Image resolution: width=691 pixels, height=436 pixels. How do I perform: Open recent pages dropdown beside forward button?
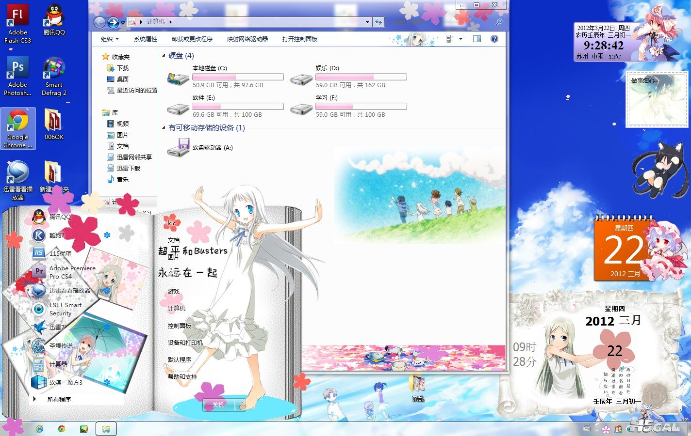pyautogui.click(x=123, y=22)
